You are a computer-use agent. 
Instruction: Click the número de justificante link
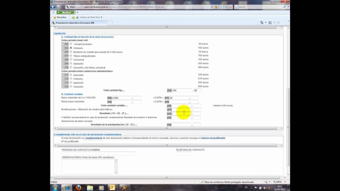(213, 138)
